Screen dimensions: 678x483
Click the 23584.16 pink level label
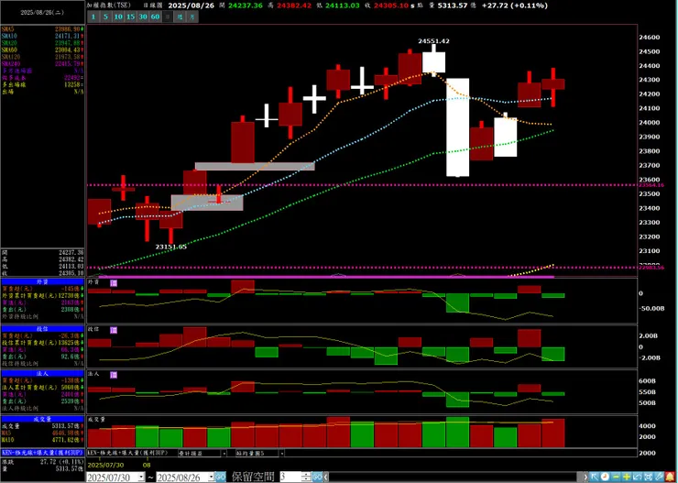point(651,185)
